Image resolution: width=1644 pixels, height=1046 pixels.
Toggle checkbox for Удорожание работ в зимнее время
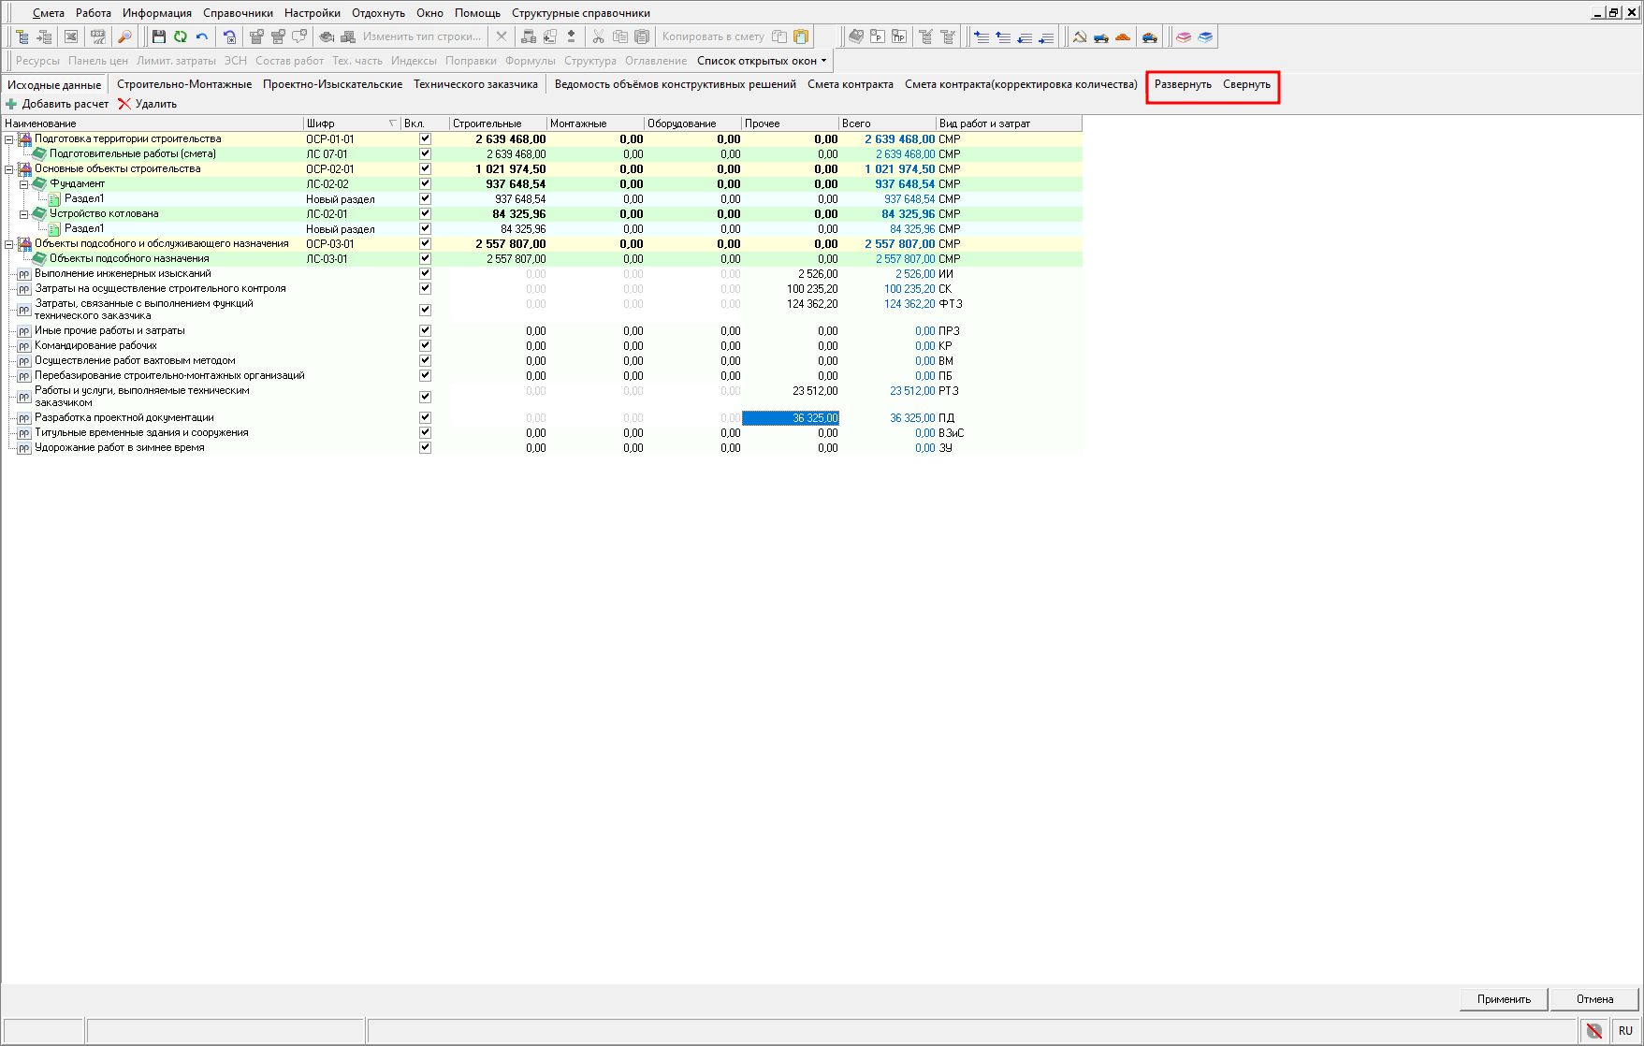click(425, 447)
